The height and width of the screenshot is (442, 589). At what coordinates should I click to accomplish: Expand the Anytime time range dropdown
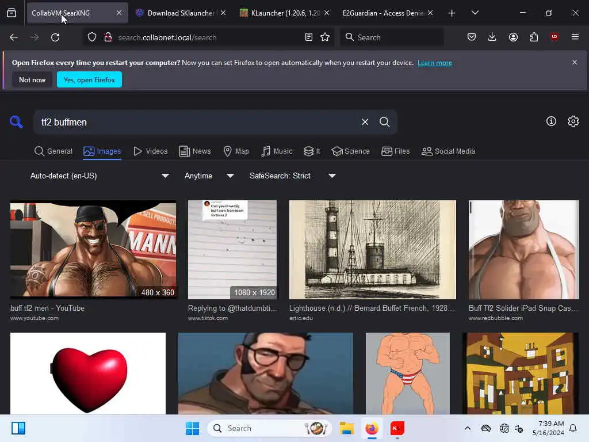pyautogui.click(x=209, y=176)
